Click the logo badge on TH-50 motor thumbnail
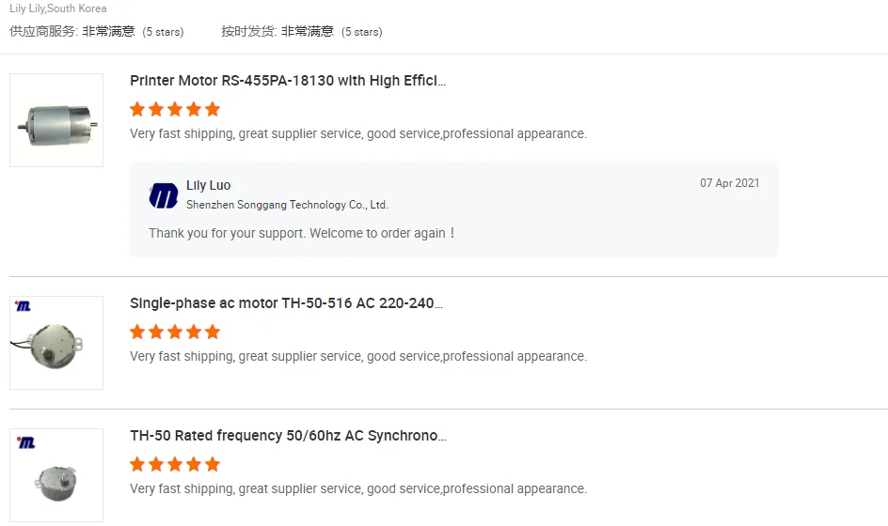 pos(25,441)
